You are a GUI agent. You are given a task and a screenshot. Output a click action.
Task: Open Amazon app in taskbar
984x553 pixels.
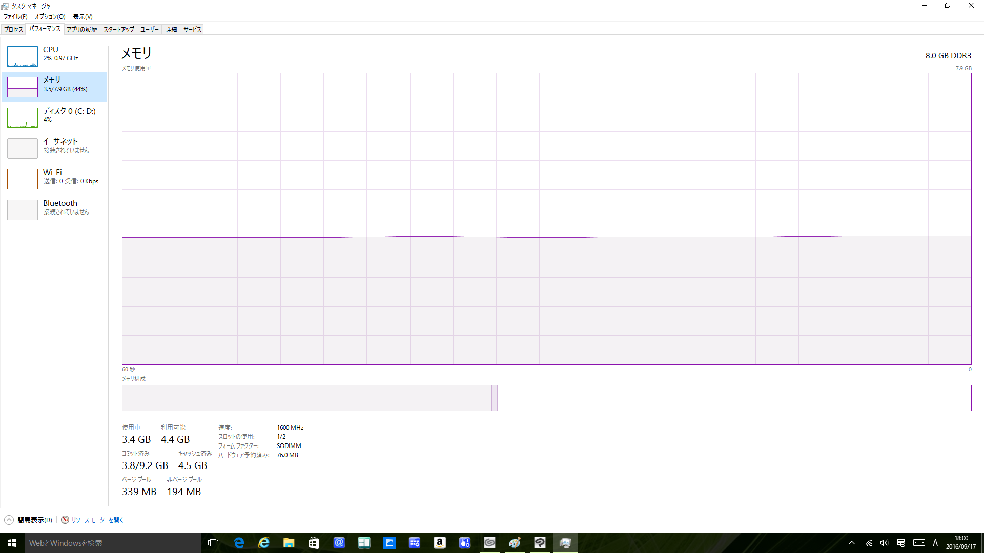pyautogui.click(x=439, y=543)
